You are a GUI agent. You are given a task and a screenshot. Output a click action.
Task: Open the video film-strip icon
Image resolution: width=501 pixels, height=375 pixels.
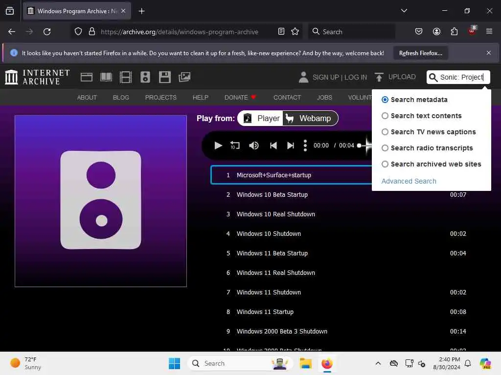126,77
